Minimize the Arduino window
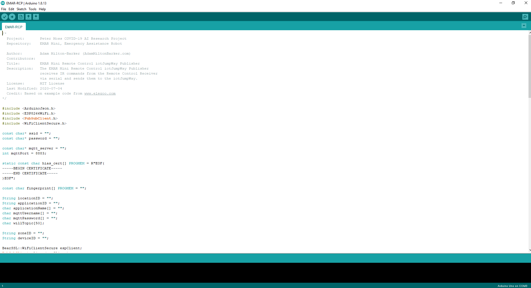The height and width of the screenshot is (288, 531). coord(501,3)
